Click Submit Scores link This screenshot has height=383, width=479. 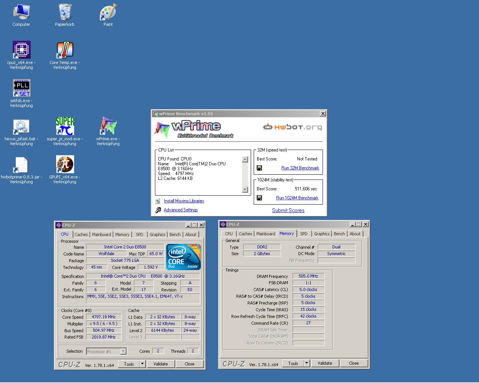[x=288, y=210]
